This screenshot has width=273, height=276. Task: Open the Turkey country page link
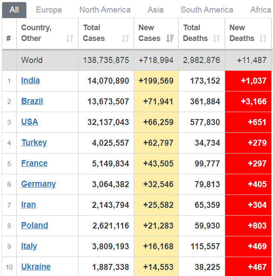coord(34,143)
